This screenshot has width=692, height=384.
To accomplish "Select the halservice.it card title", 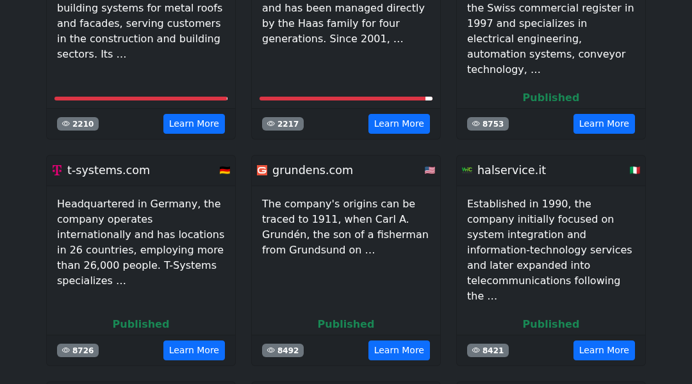I will 511,170.
